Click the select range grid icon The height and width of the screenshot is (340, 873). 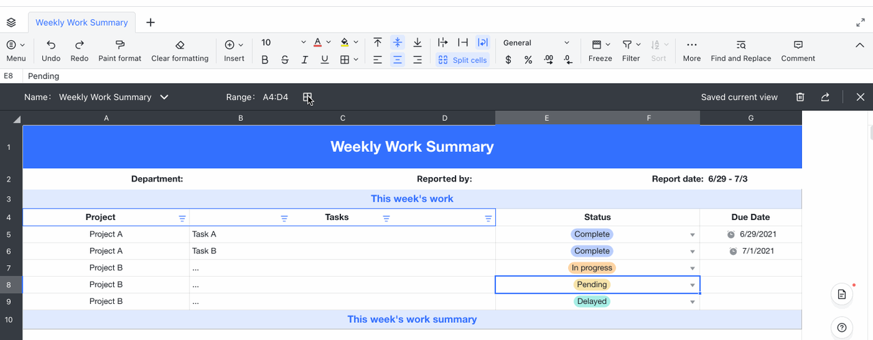(308, 97)
